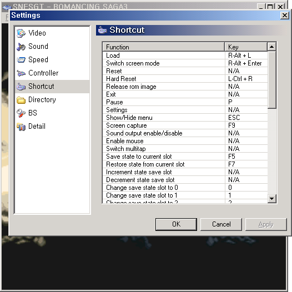Click the Directory folder icon
The image size is (292, 292).
[x=21, y=100]
